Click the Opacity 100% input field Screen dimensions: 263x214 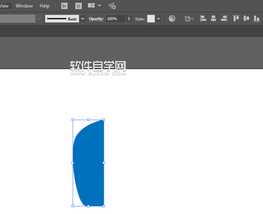tap(115, 19)
